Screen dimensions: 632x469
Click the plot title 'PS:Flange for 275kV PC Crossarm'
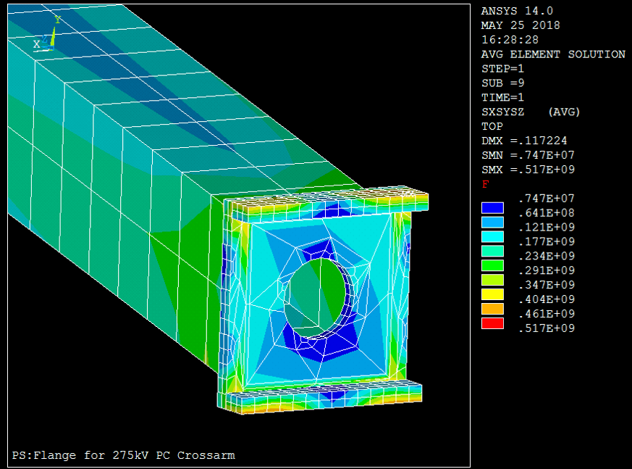(123, 455)
